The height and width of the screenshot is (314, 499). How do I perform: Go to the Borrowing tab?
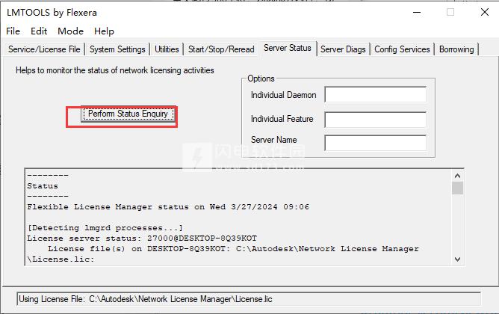pos(456,49)
